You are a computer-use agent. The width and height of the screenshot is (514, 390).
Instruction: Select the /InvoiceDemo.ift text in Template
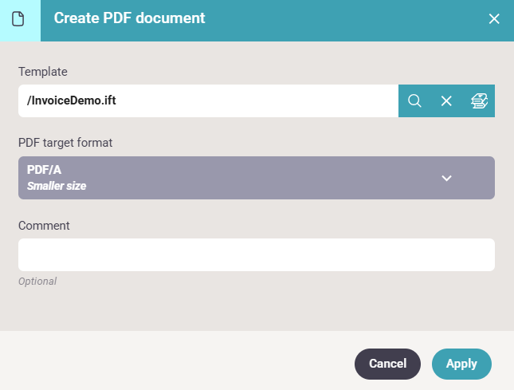pos(72,100)
